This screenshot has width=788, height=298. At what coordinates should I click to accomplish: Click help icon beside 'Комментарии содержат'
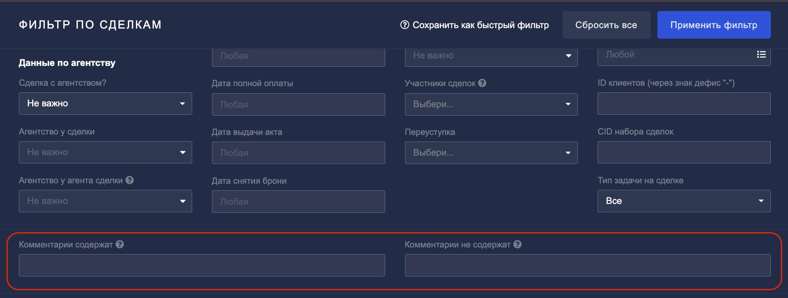pyautogui.click(x=120, y=244)
